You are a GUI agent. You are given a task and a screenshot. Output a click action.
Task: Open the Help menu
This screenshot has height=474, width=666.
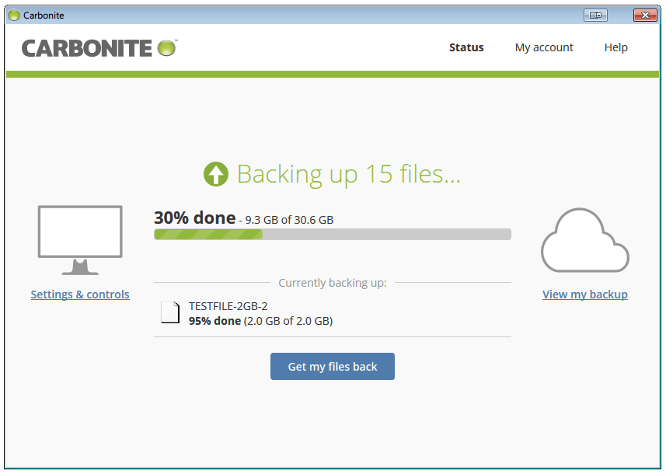coord(616,47)
